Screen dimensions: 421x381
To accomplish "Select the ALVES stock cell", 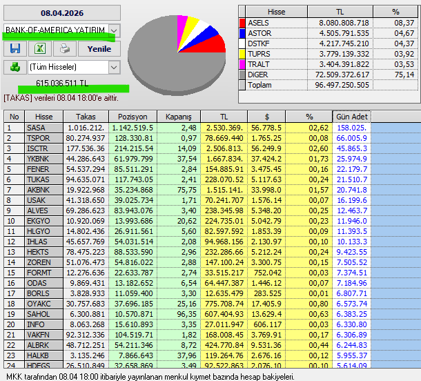I will point(44,211).
